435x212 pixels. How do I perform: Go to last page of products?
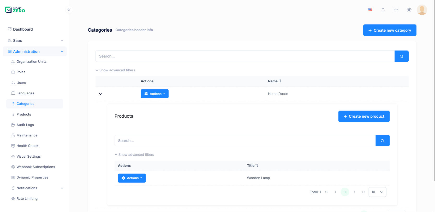click(x=364, y=192)
